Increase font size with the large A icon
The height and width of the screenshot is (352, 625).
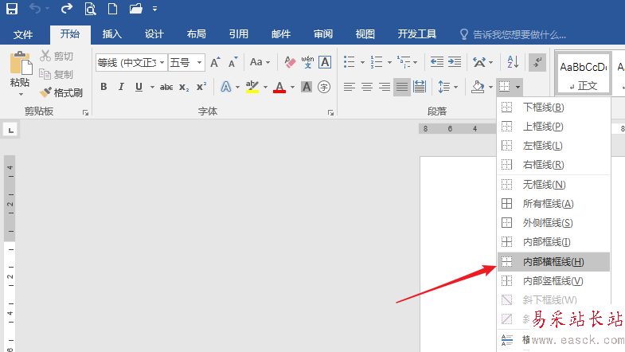pos(215,63)
